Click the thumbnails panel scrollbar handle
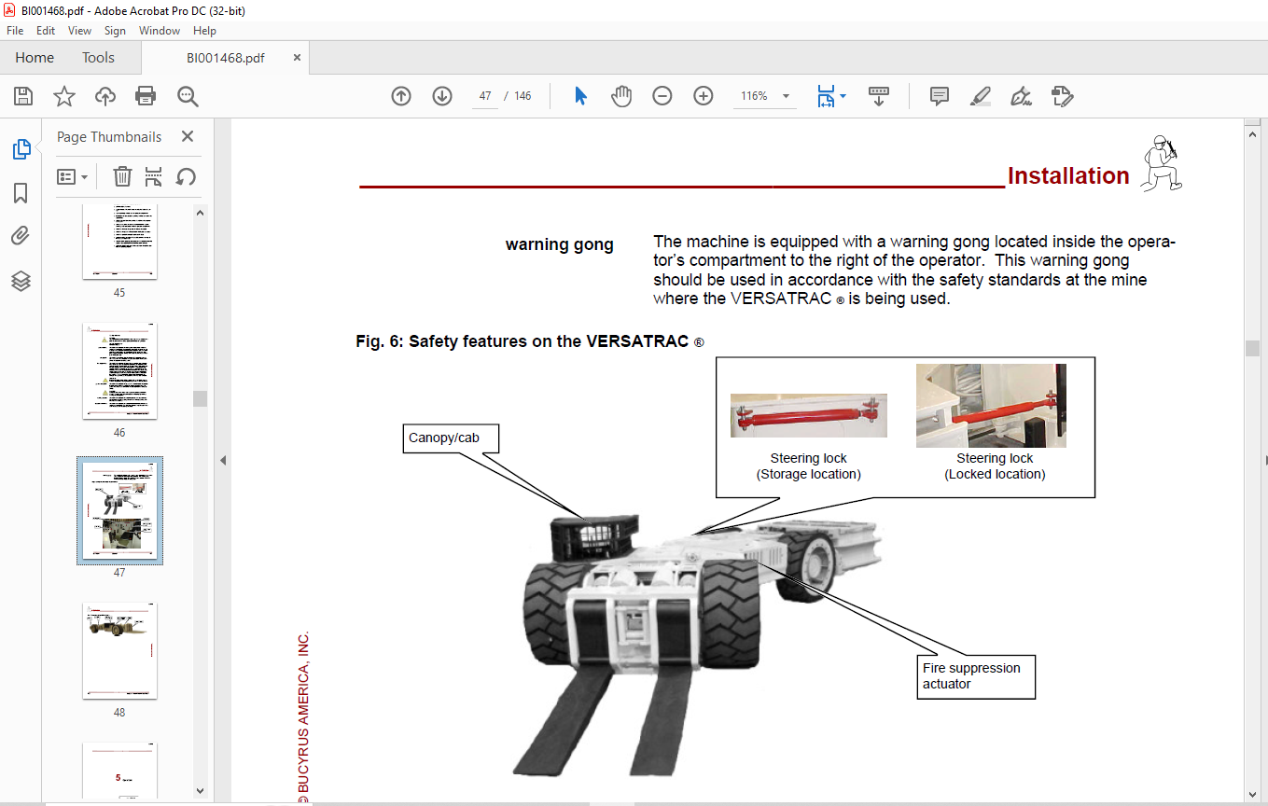The width and height of the screenshot is (1268, 806). (x=200, y=398)
